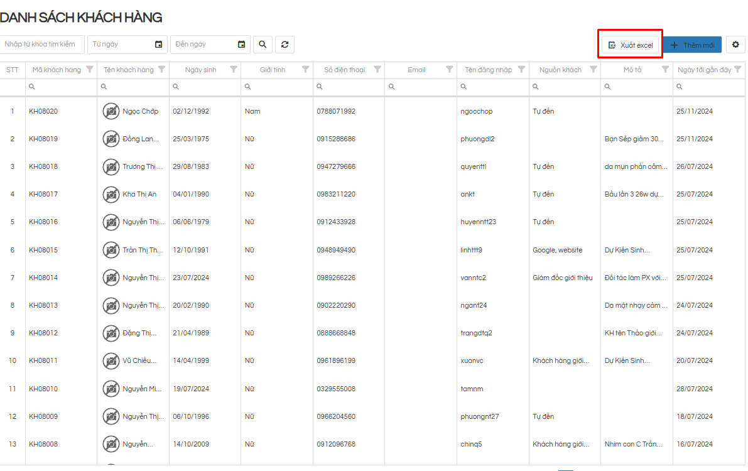Viewport: 748px width, 471px height.
Task: Click the refresh list icon
Action: (285, 45)
